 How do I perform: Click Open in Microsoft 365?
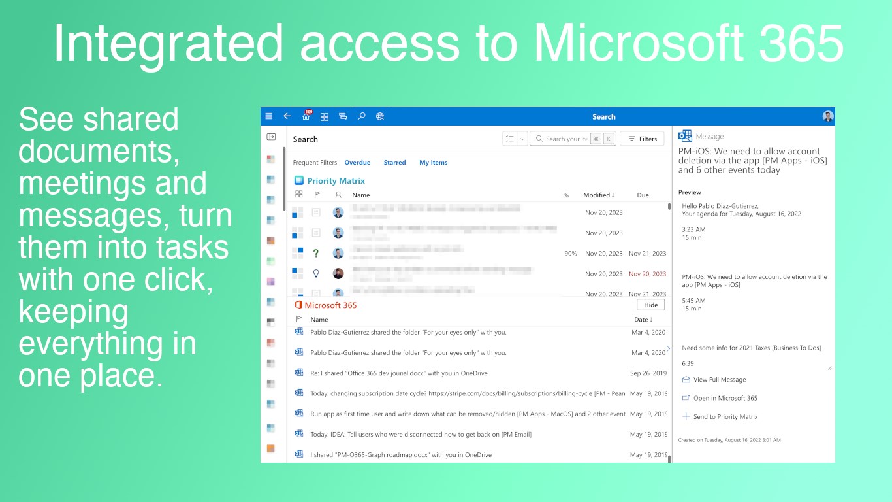725,398
